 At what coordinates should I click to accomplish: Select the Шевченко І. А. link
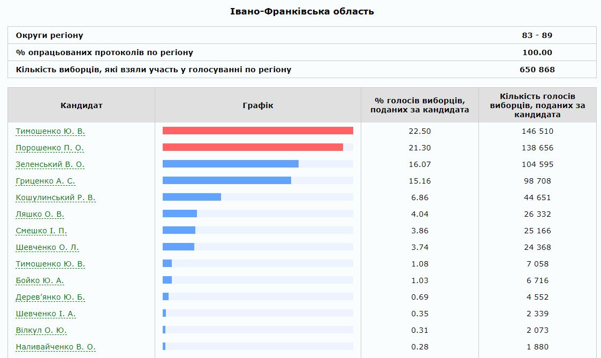point(45,314)
